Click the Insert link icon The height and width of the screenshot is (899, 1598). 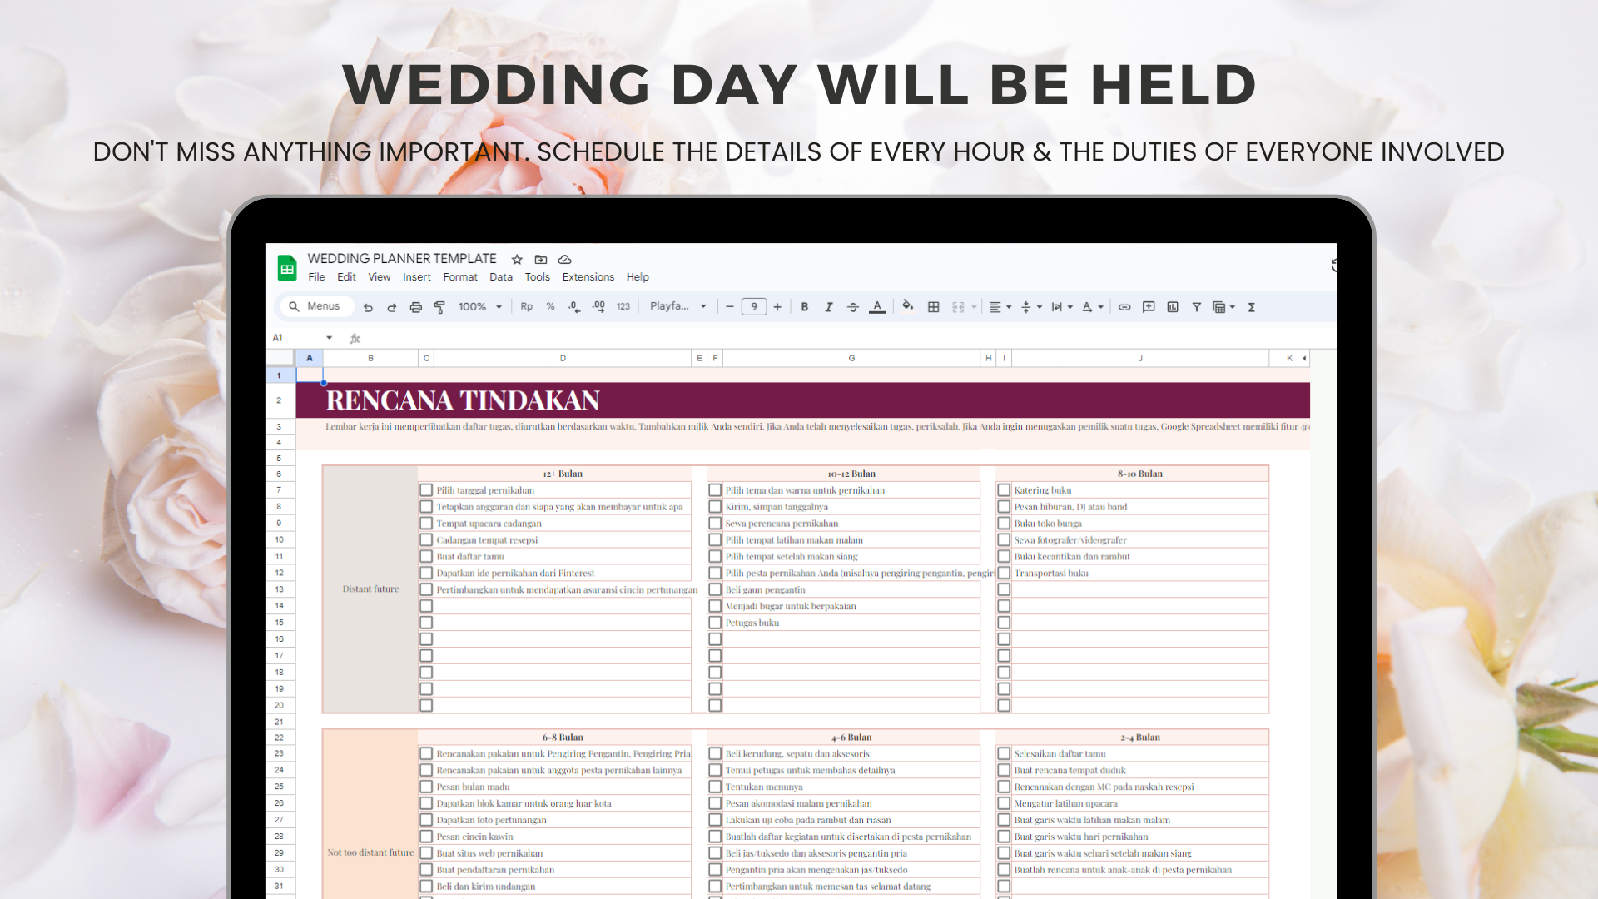pos(1124,307)
